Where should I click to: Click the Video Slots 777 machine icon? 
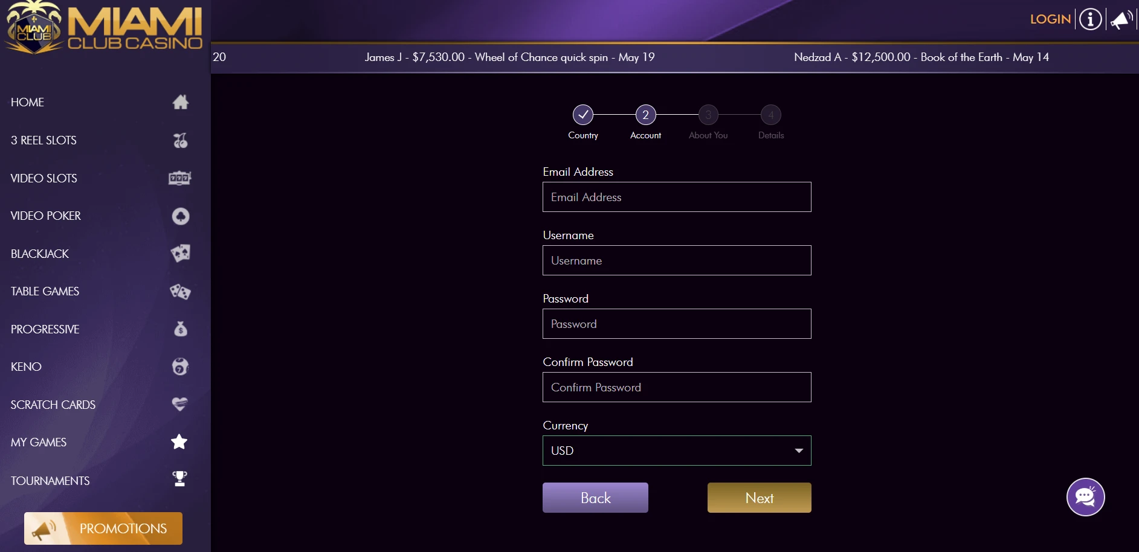click(x=179, y=178)
